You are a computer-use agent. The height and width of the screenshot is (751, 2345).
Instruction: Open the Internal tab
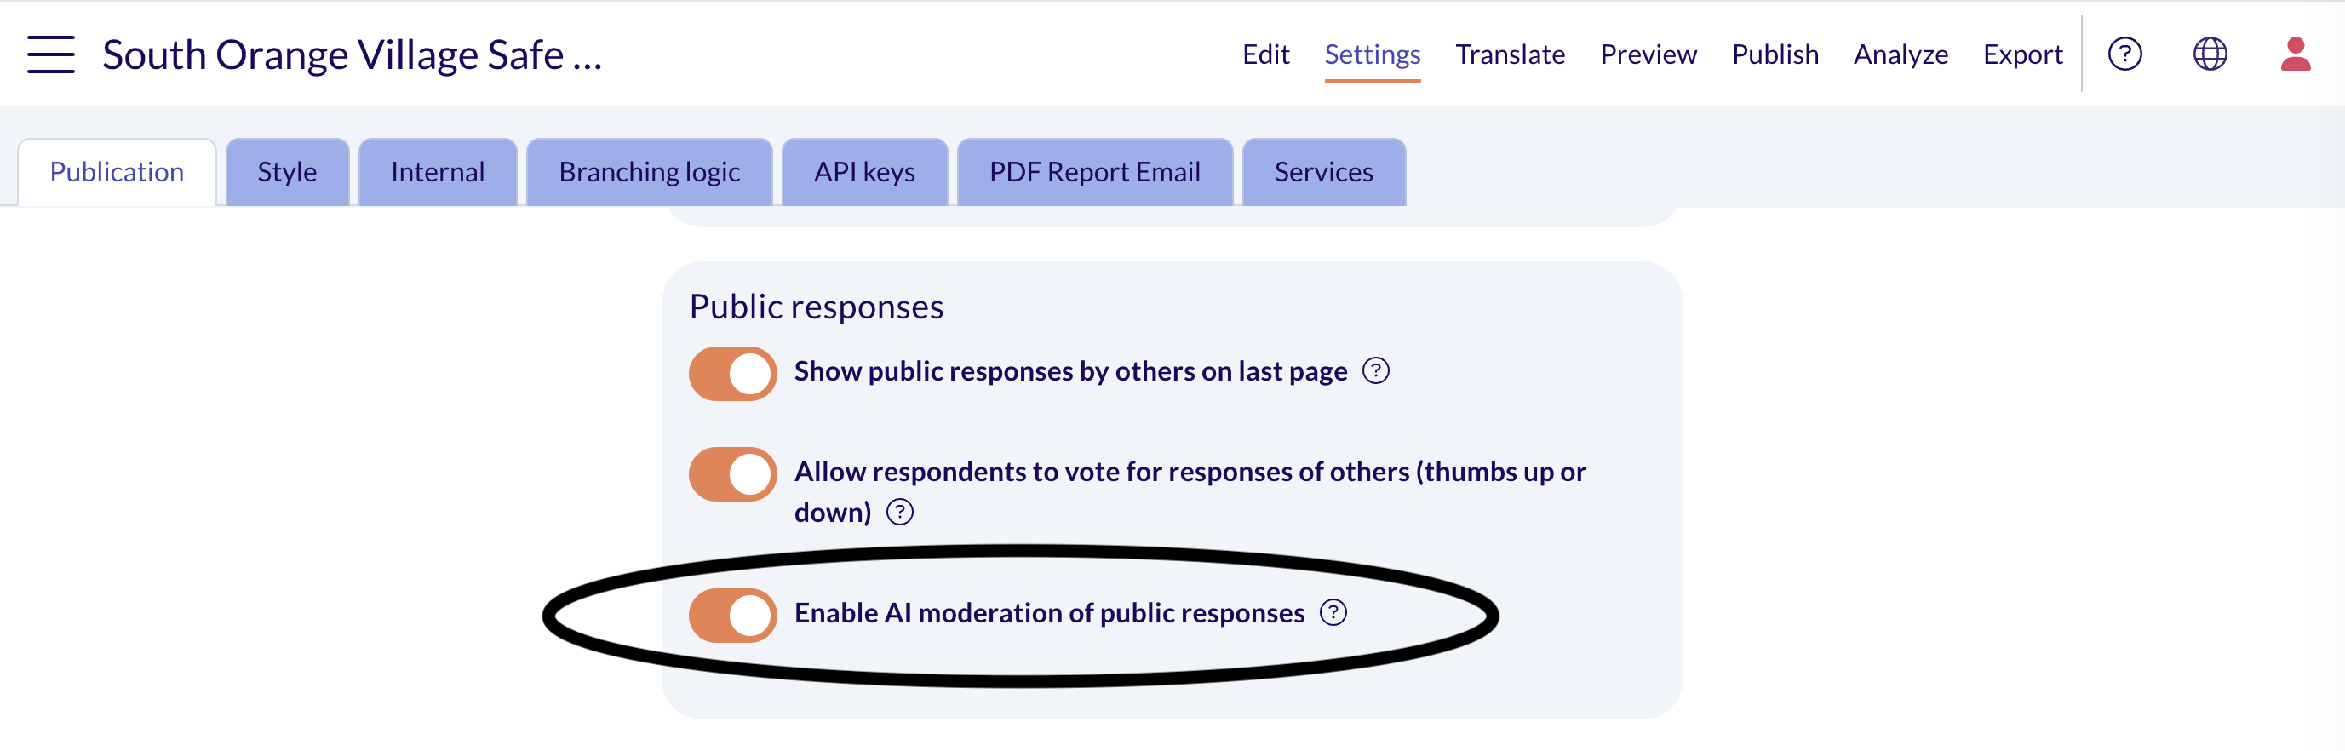coord(438,172)
